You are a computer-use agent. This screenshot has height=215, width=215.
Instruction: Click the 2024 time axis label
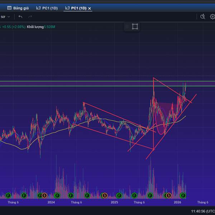[51, 202]
